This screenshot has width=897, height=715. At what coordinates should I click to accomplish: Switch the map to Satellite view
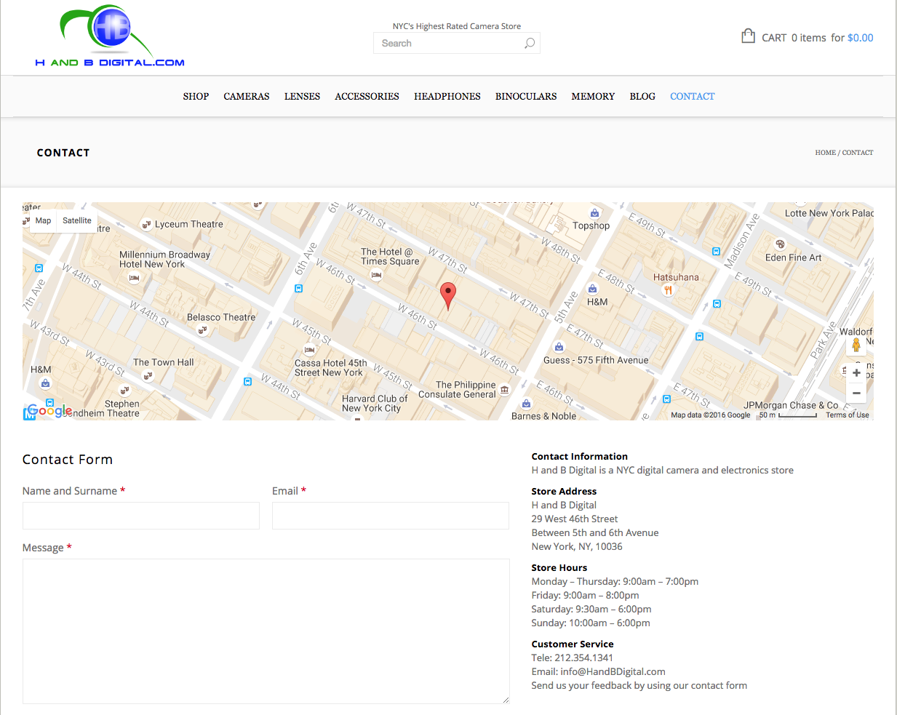(77, 220)
